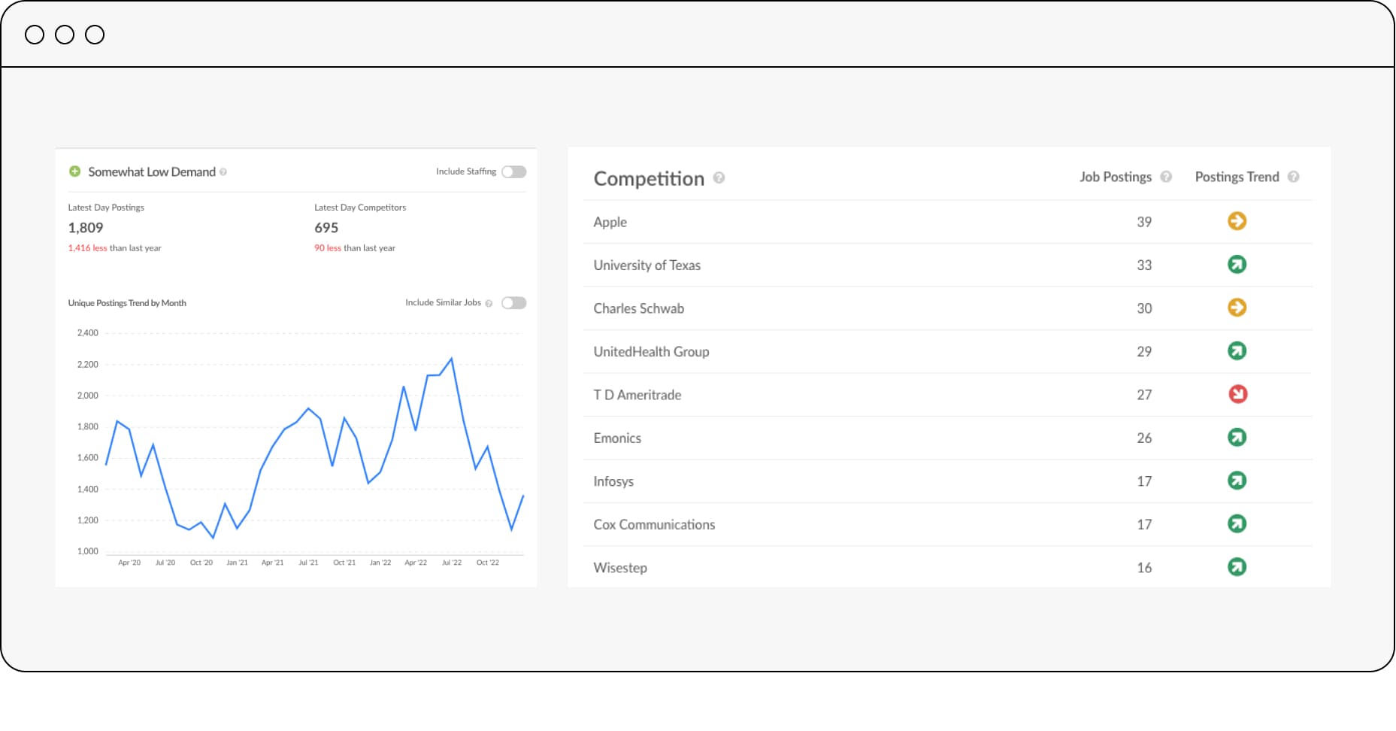Click University of Texas postings count 33
The image size is (1396, 731).
1144,265
